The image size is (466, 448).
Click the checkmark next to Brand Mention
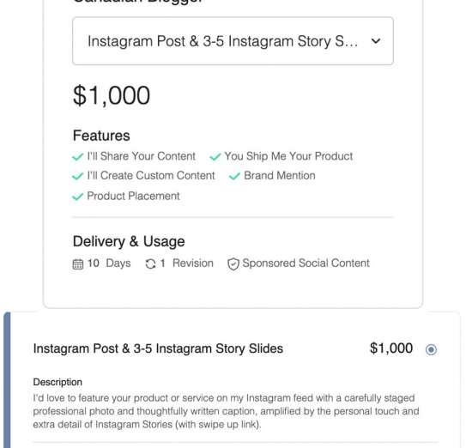coord(234,176)
